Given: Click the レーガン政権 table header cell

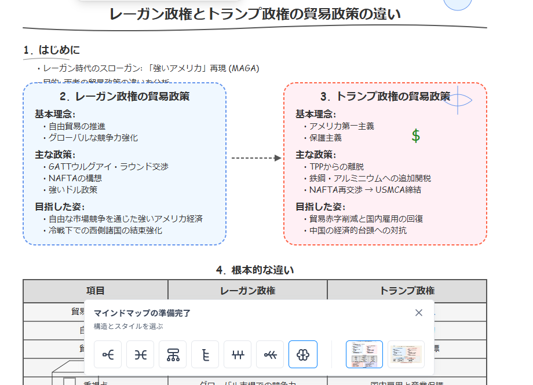Looking at the screenshot, I should [x=248, y=291].
